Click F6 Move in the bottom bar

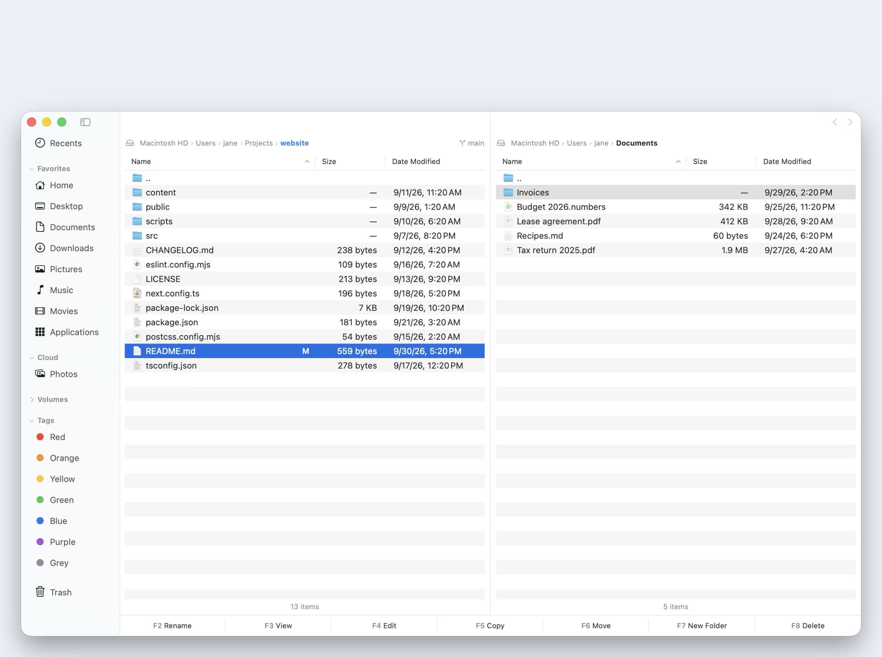(x=596, y=625)
